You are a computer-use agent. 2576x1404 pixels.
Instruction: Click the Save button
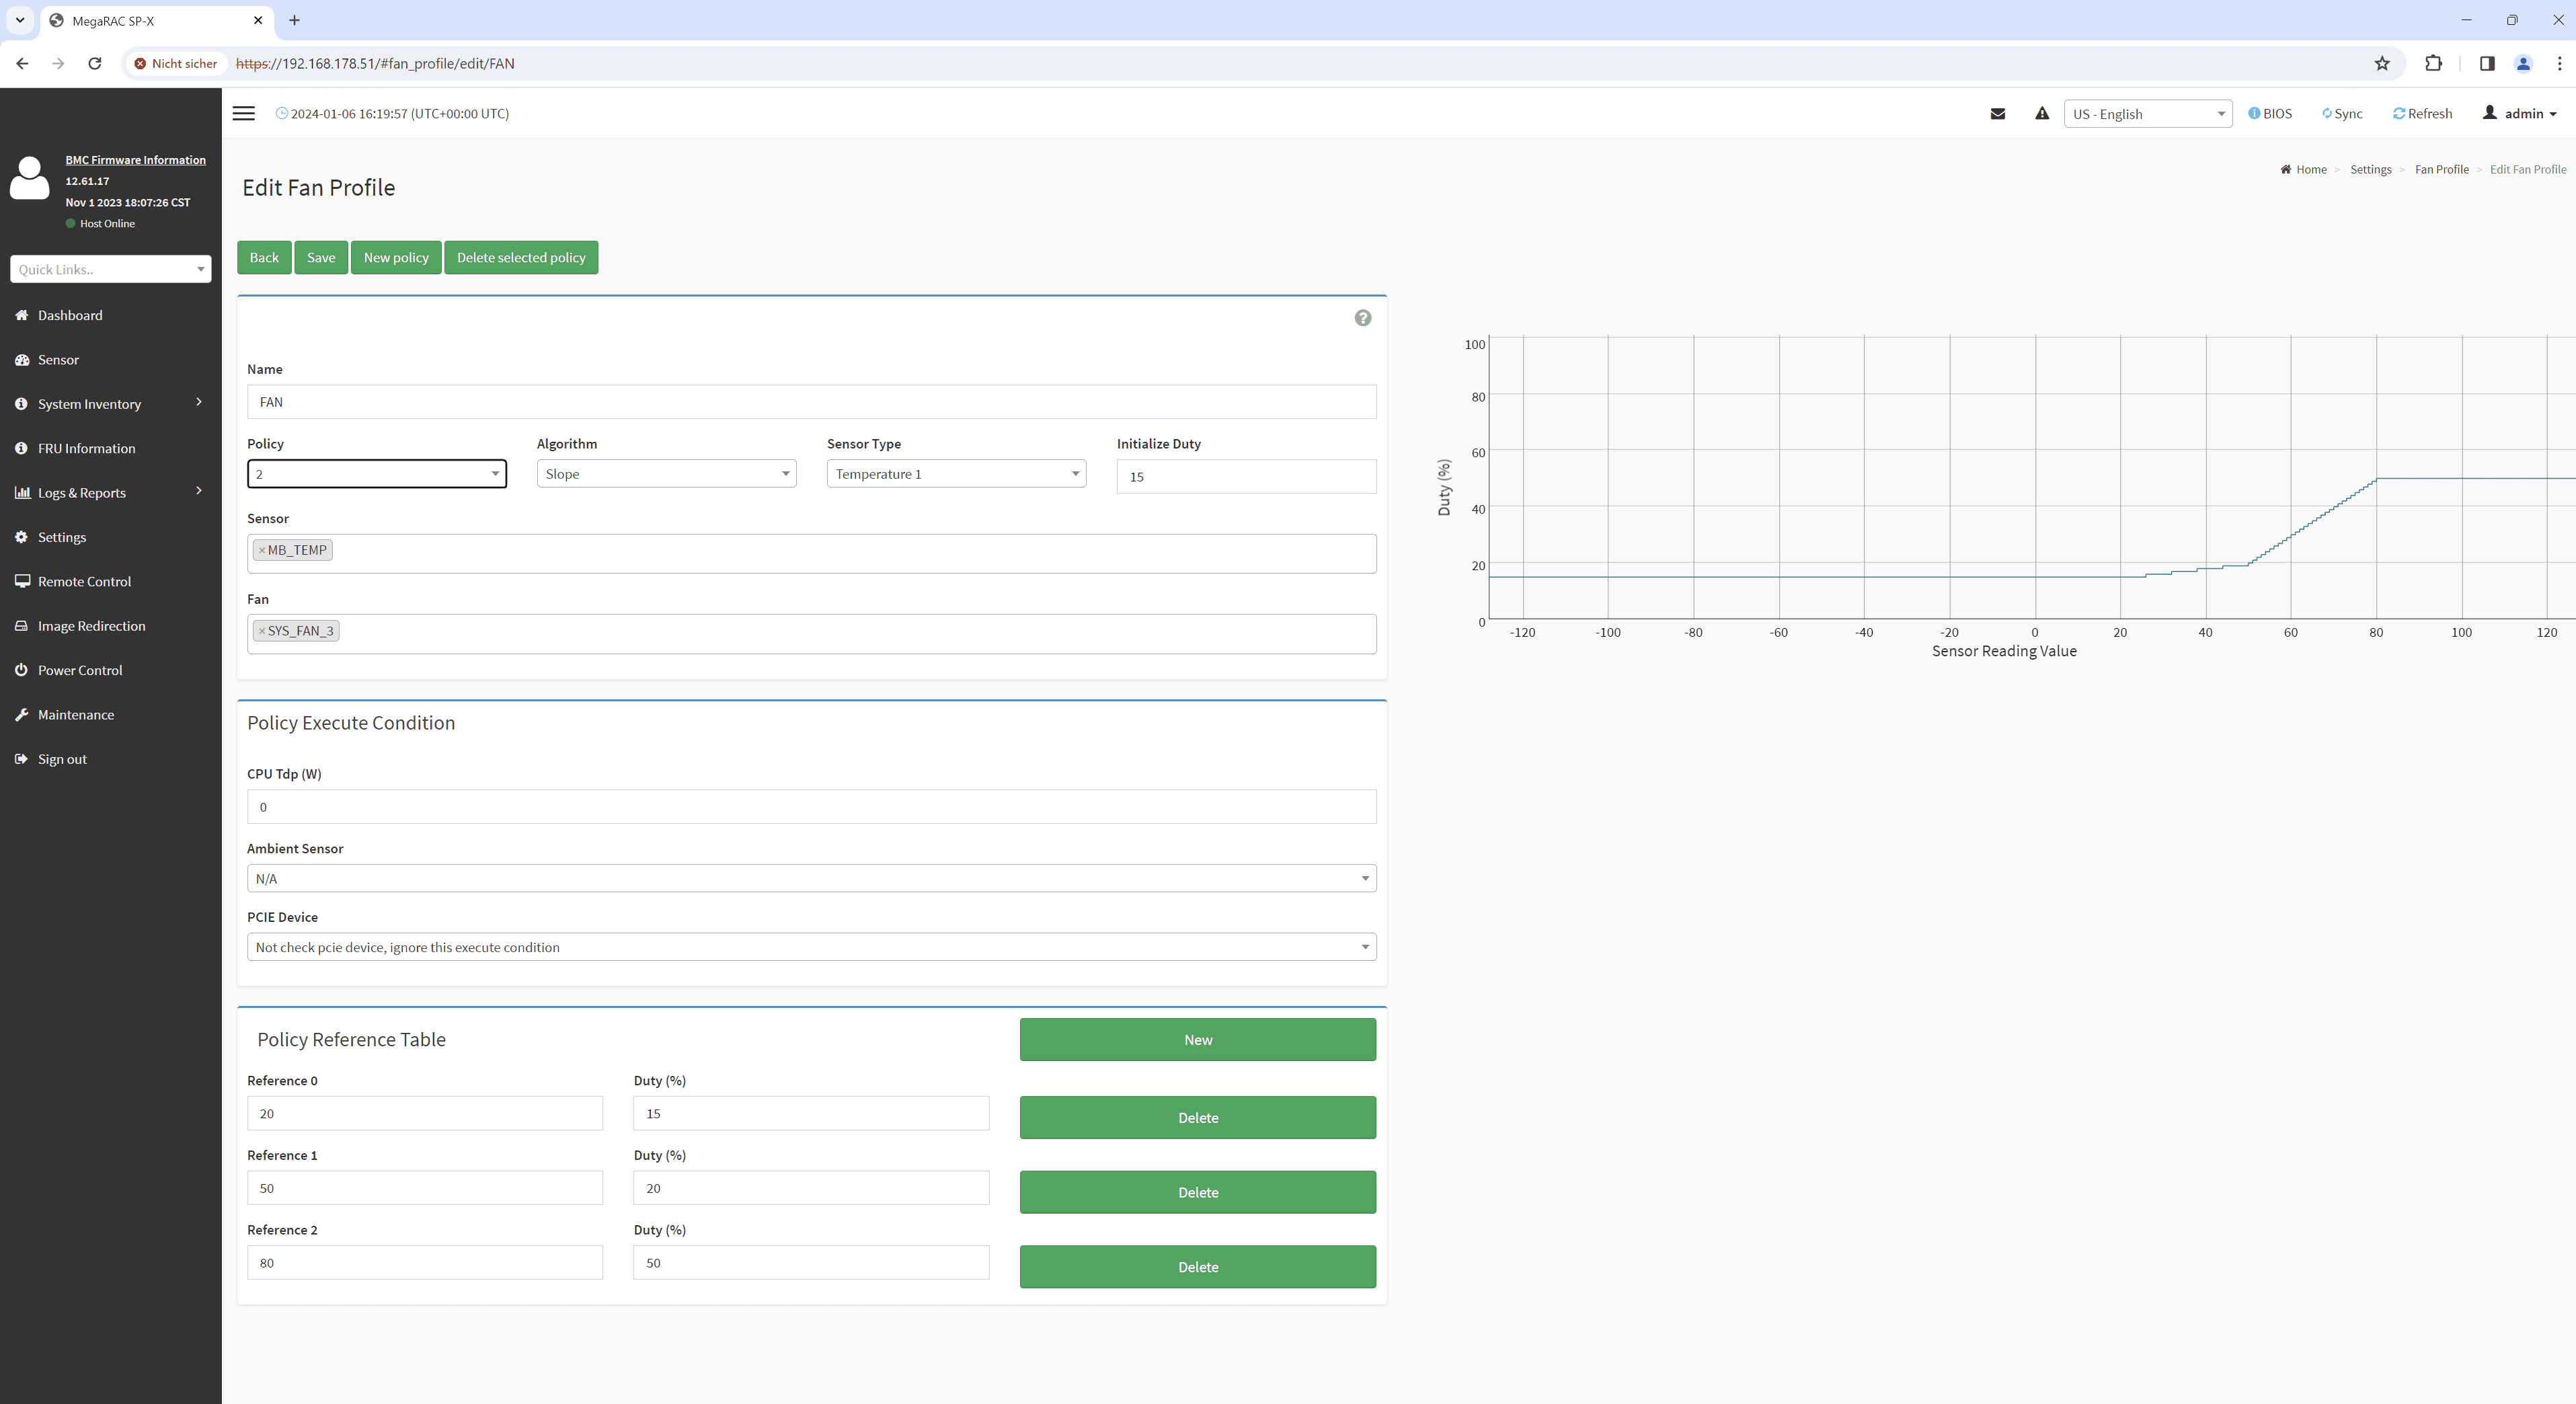pyautogui.click(x=320, y=257)
